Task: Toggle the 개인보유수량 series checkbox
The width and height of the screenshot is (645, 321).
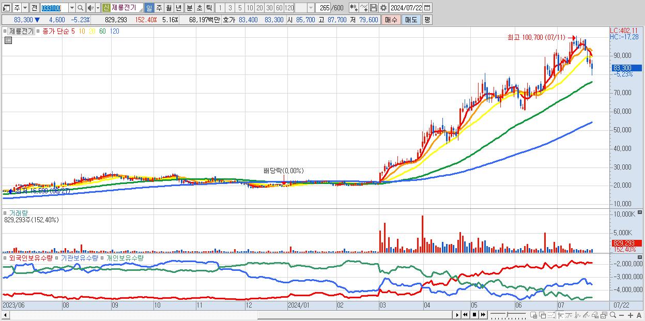Action: pyautogui.click(x=102, y=257)
